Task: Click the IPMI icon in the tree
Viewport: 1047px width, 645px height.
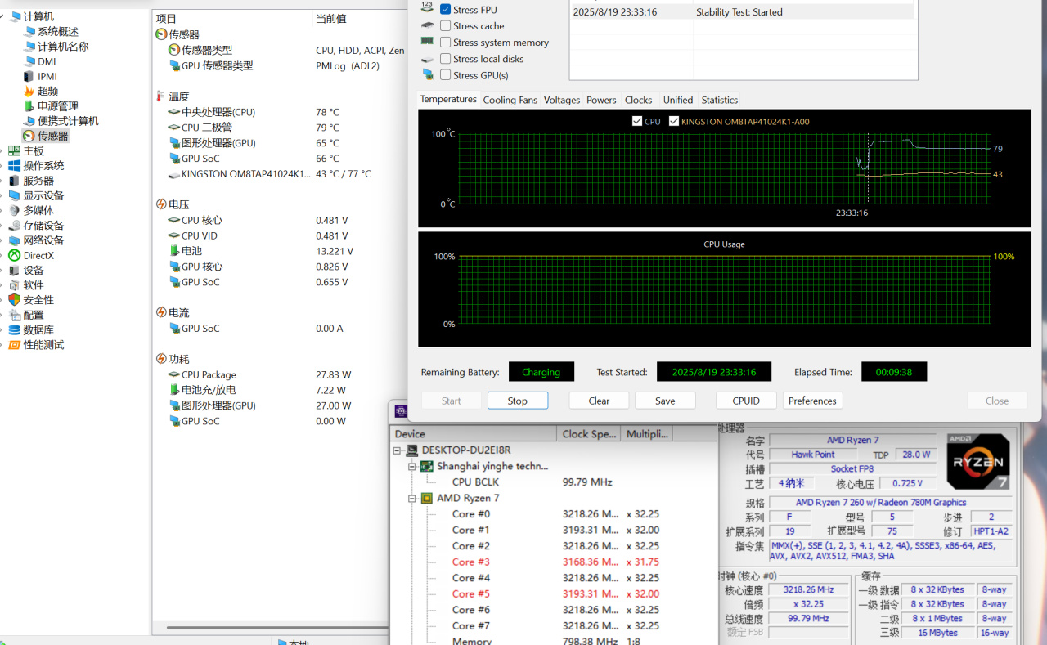Action: pyautogui.click(x=29, y=76)
